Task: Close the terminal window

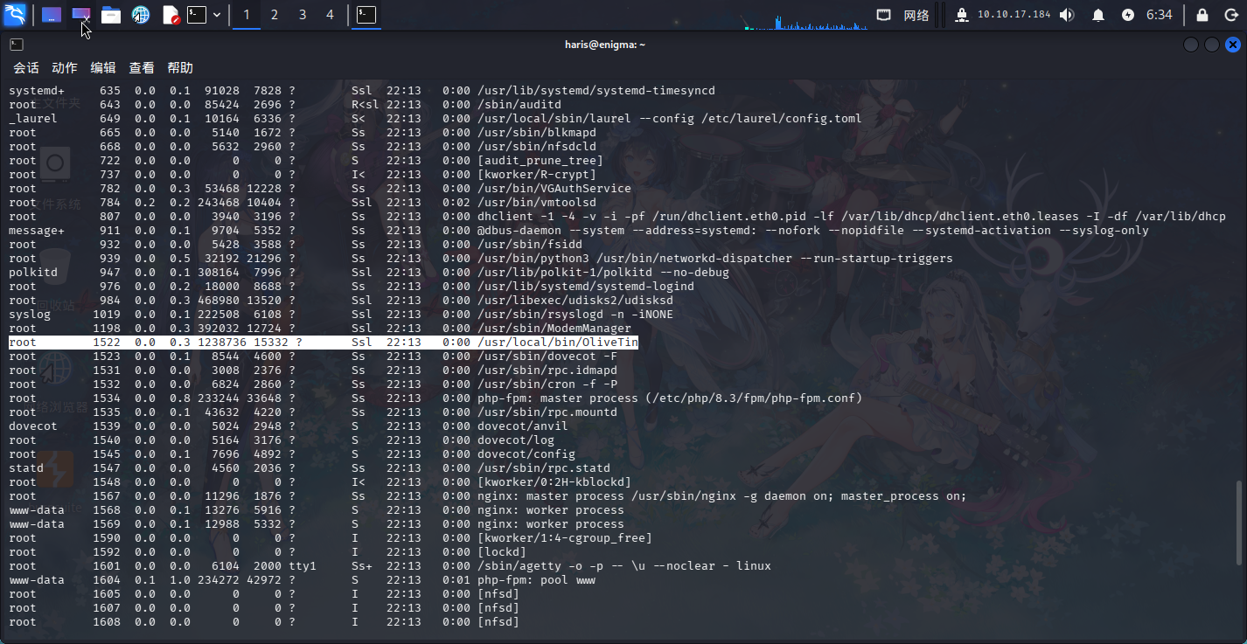Action: [1233, 45]
